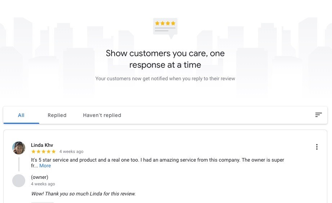Click the owner reply's "4 weeks ago" date
Image resolution: width=332 pixels, height=203 pixels.
pyautogui.click(x=43, y=184)
